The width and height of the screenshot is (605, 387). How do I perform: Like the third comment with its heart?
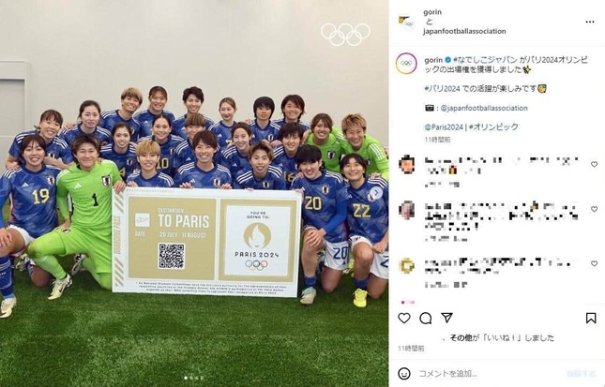click(x=594, y=263)
